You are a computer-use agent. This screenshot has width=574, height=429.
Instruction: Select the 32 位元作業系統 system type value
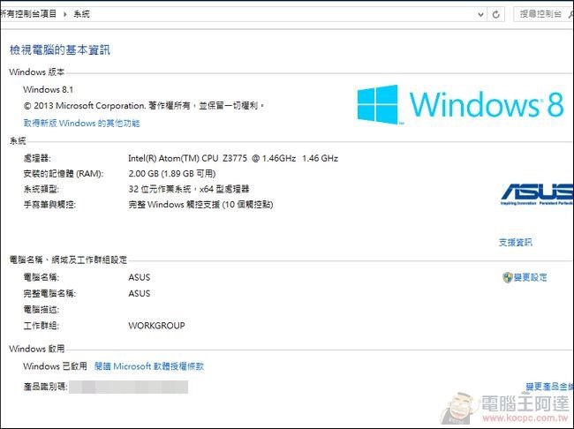[189, 189]
